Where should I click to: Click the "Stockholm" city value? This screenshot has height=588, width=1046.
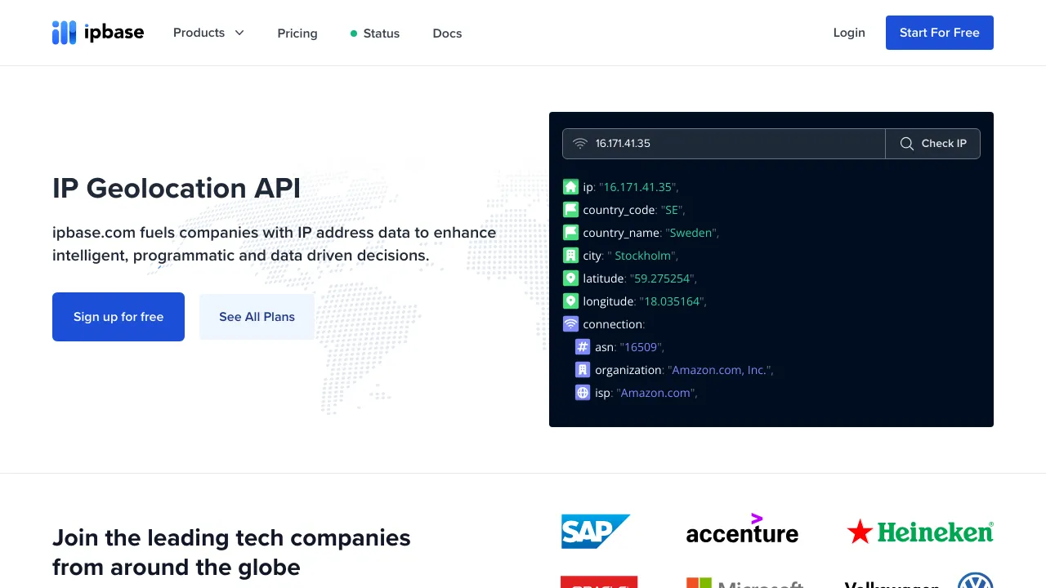(641, 256)
